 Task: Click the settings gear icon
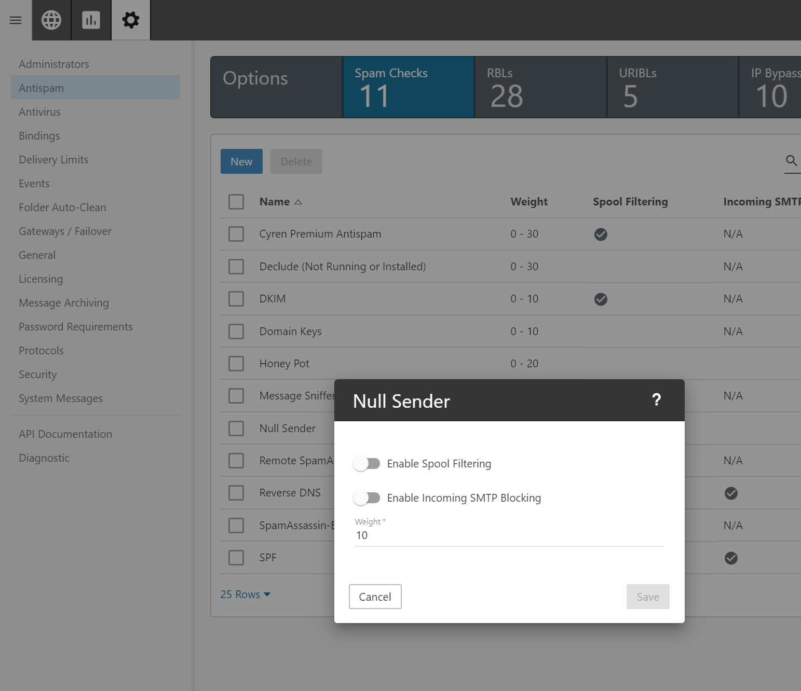point(131,20)
